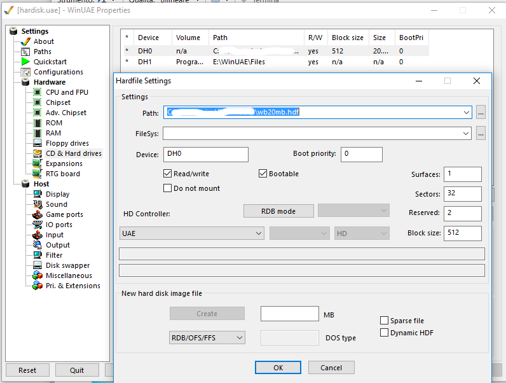
Task: Click the OK button
Action: pyautogui.click(x=278, y=368)
